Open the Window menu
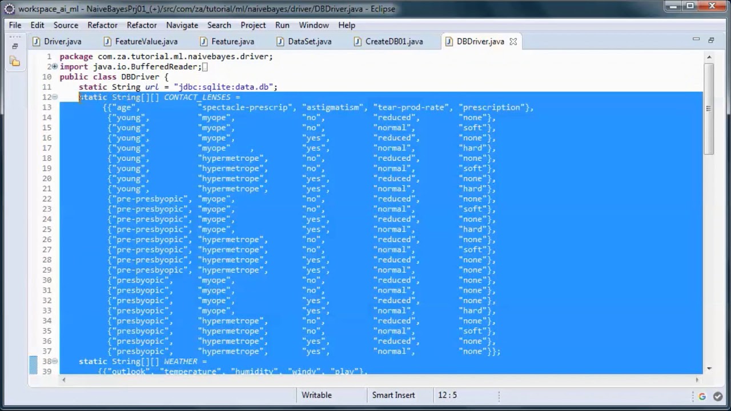This screenshot has width=731, height=411. point(314,25)
